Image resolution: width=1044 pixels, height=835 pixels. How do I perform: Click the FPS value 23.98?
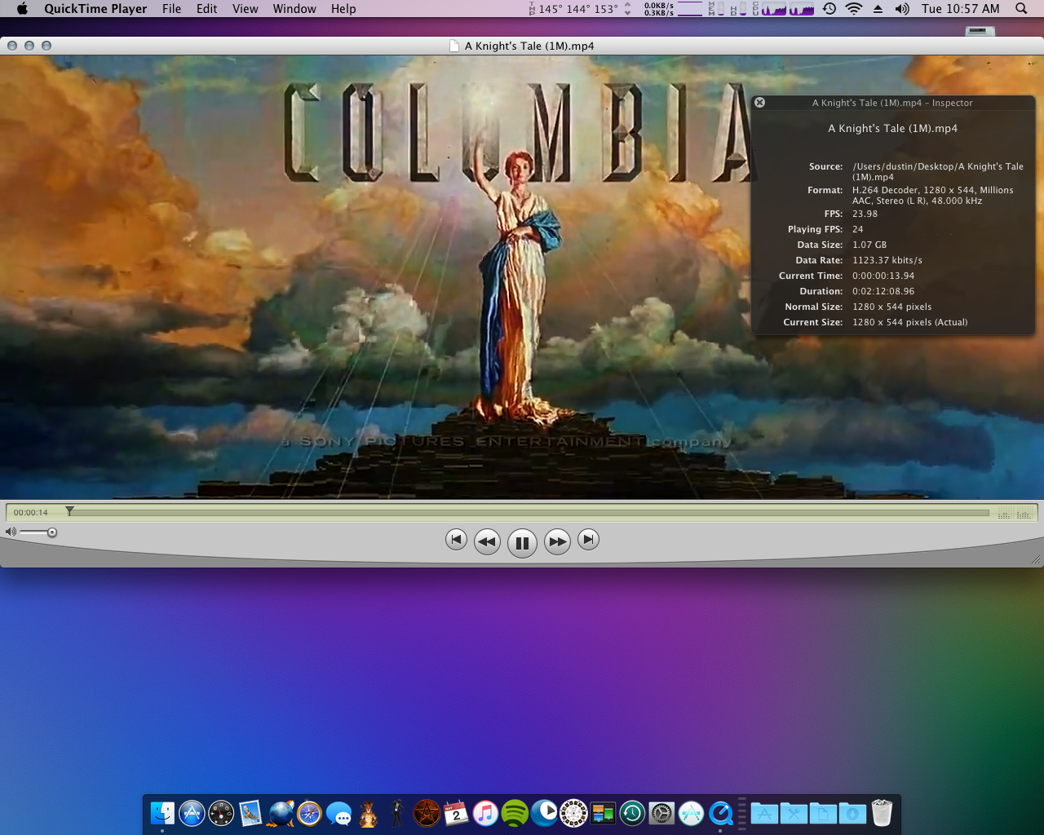pos(865,214)
